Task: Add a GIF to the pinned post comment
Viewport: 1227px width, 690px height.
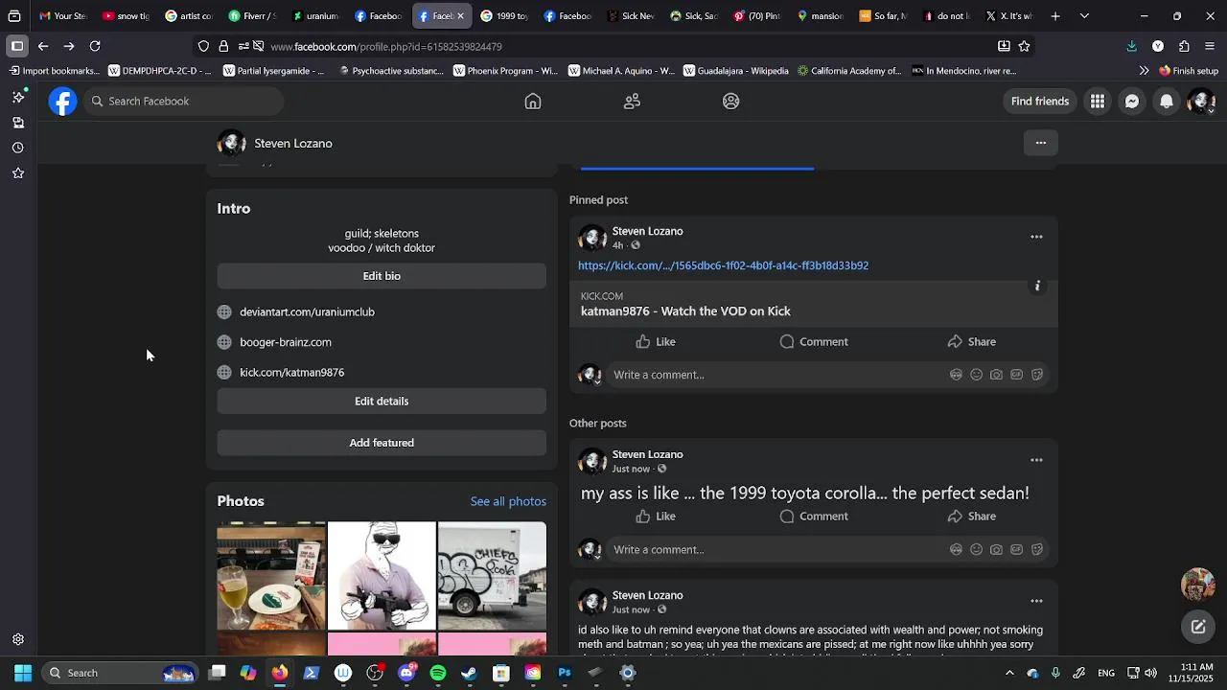Action: point(1016,375)
